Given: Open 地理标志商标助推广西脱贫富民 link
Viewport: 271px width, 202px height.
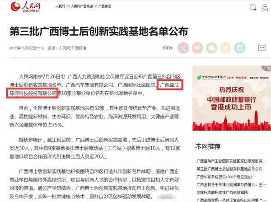Looking at the screenshot, I should coord(222,193).
